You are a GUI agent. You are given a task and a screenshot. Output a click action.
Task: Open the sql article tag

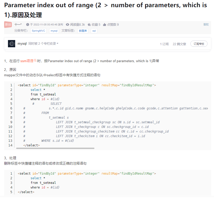click(94, 31)
